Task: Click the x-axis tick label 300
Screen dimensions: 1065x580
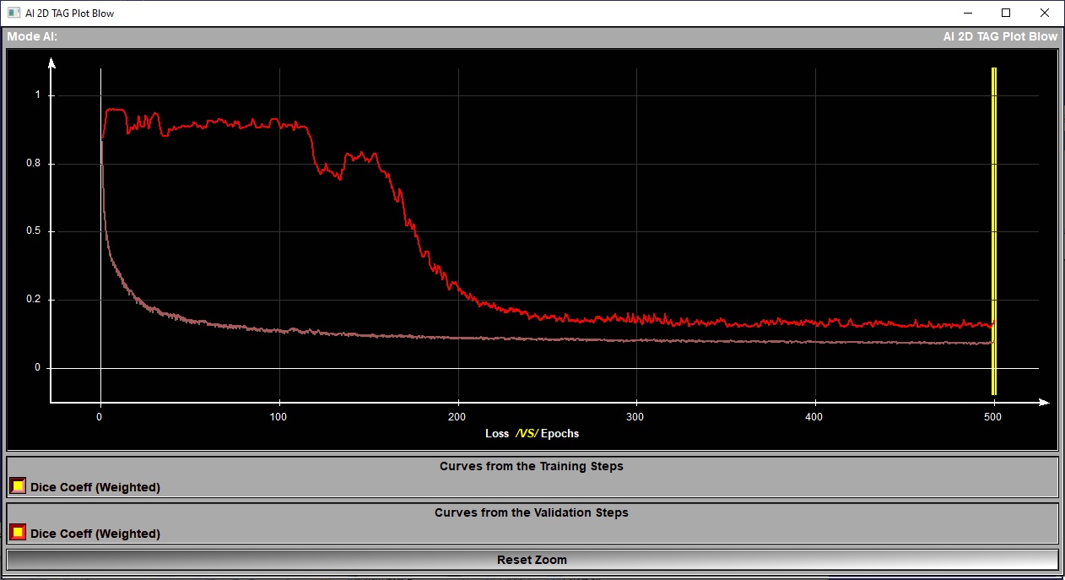Action: click(x=636, y=417)
